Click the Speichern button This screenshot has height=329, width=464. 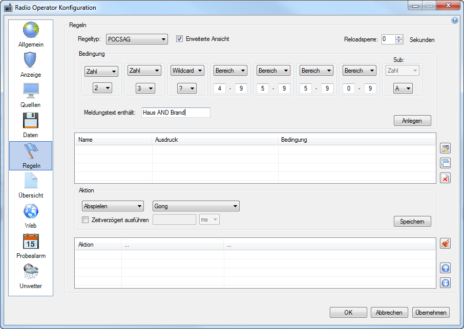[412, 222]
